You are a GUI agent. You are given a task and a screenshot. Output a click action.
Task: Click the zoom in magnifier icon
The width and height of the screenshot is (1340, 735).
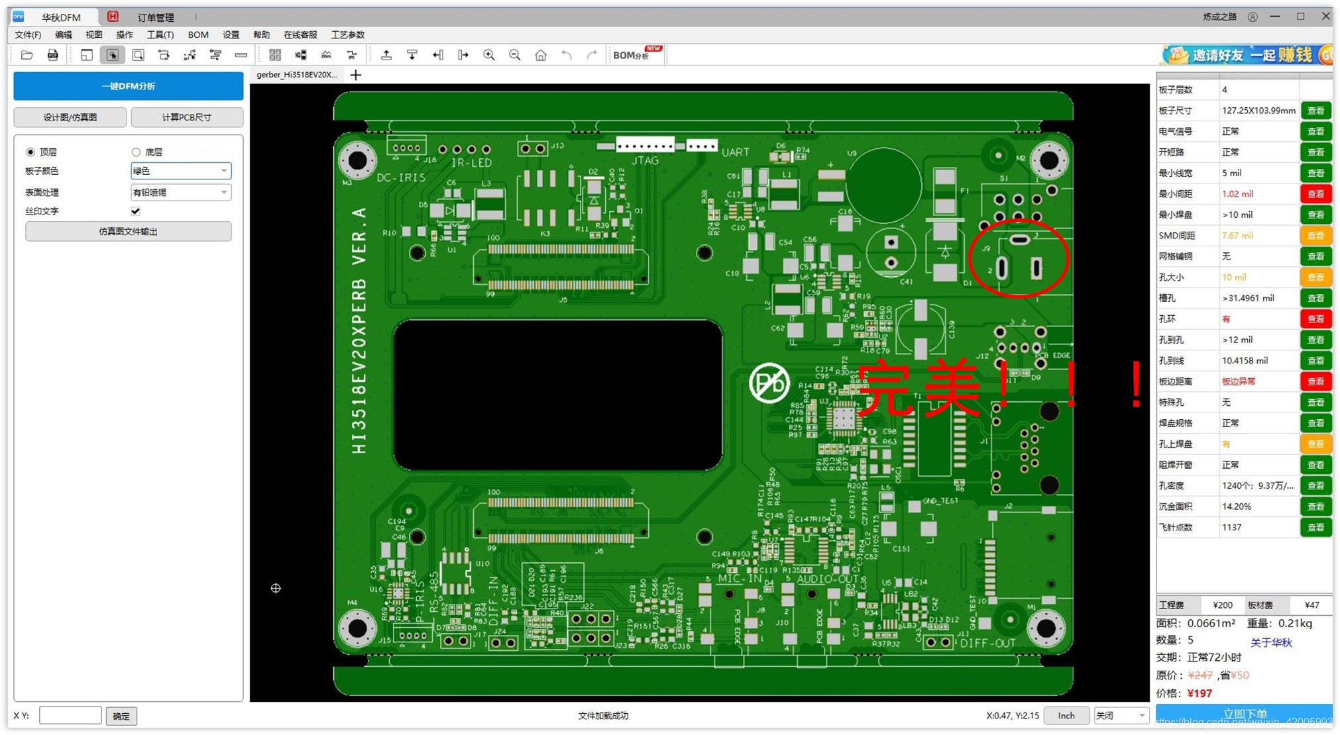pos(489,55)
